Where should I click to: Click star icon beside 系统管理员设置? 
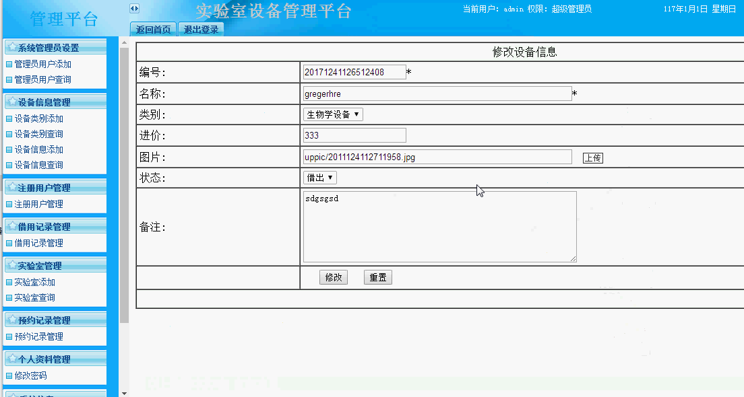[x=12, y=47]
